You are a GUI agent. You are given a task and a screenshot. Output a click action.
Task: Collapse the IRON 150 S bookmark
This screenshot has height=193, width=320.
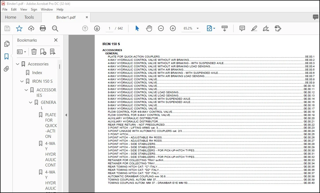[x=22, y=81]
